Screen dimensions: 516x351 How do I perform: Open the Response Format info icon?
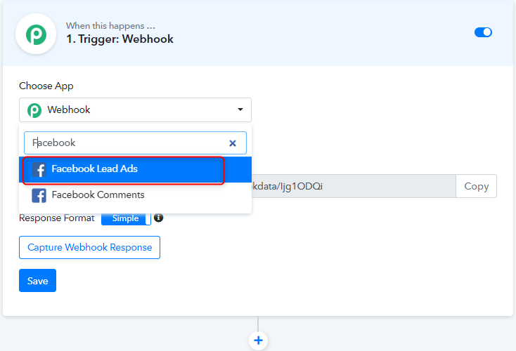159,218
